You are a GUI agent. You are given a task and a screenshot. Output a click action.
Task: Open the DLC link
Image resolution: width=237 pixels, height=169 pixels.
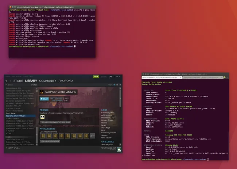(x=103, y=130)
